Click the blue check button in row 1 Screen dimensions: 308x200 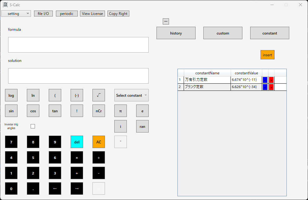[x=265, y=80]
